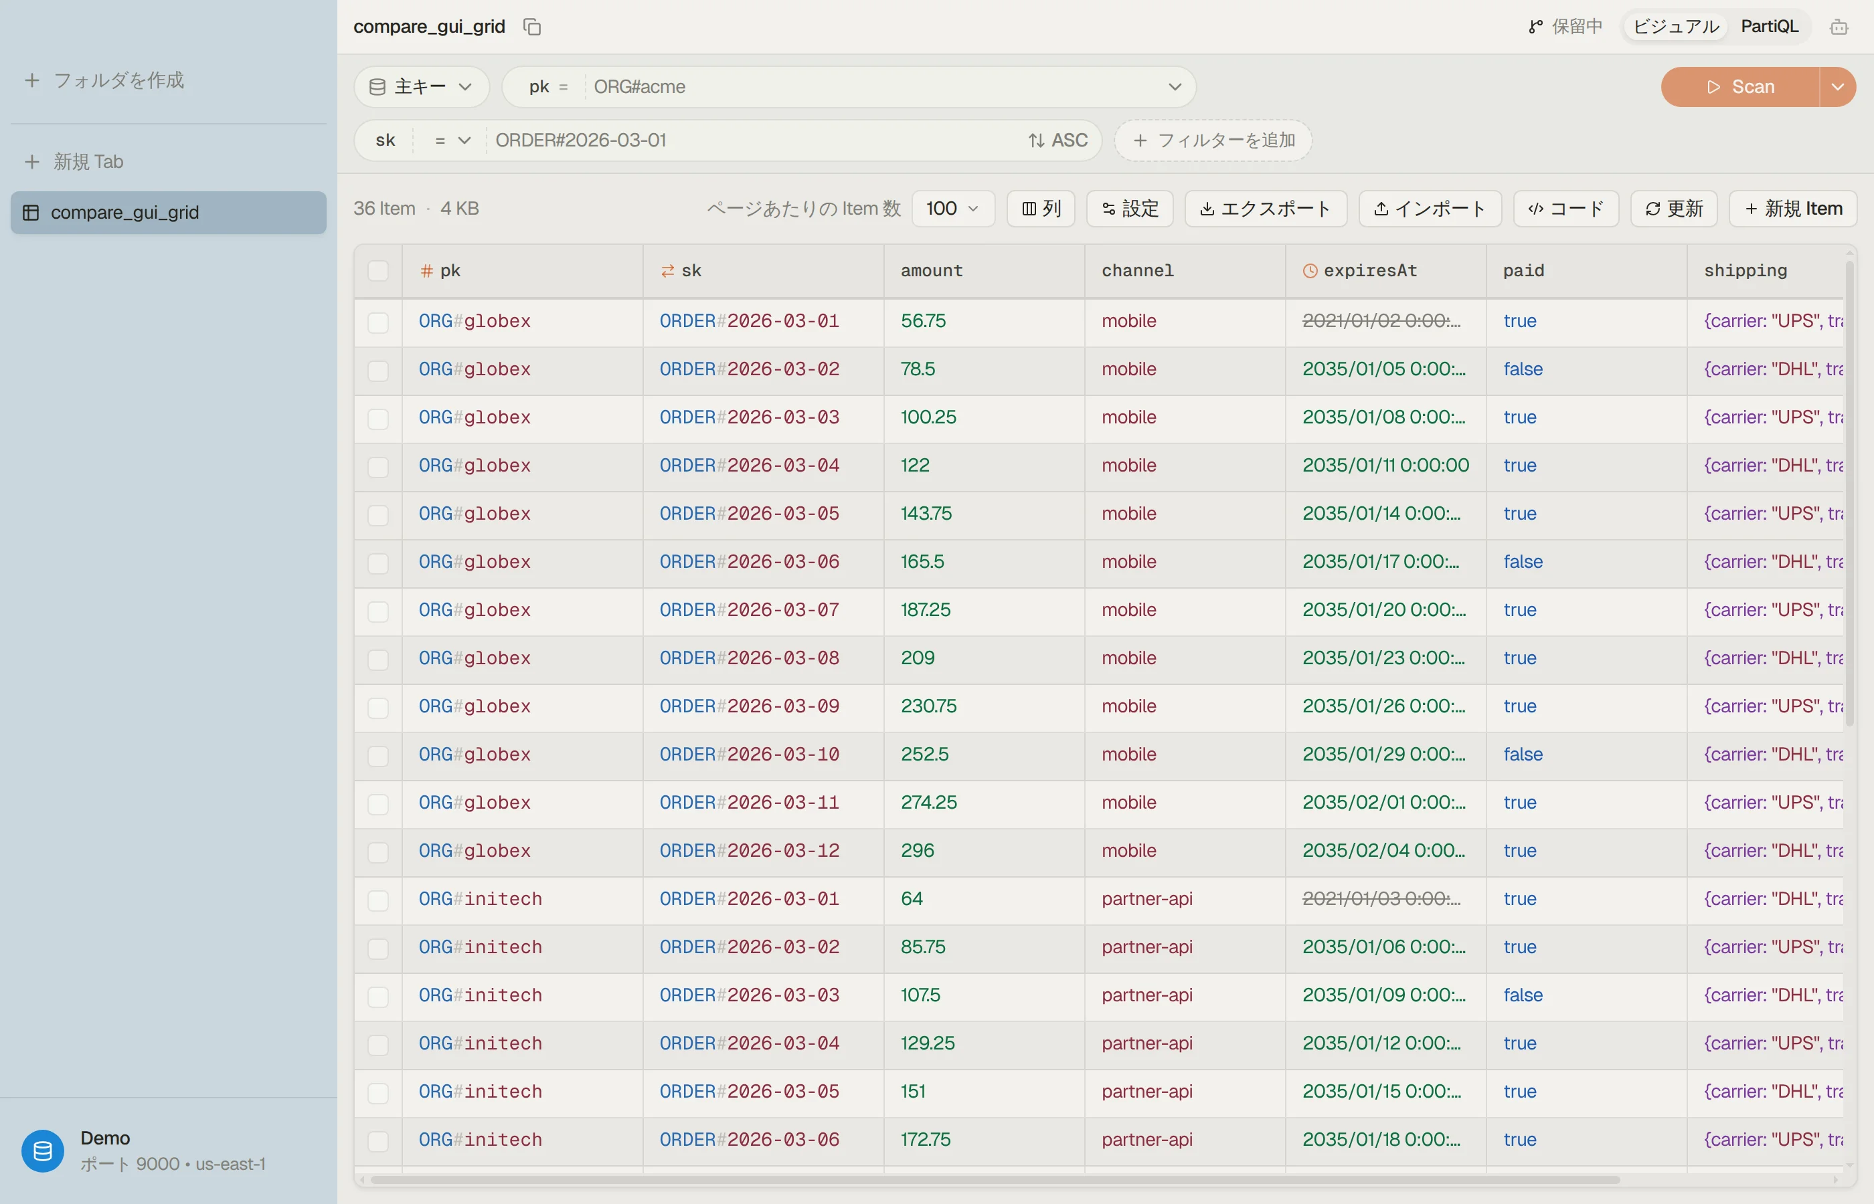Expand the Scan button dropdown arrow
The image size is (1874, 1204).
click(x=1838, y=87)
